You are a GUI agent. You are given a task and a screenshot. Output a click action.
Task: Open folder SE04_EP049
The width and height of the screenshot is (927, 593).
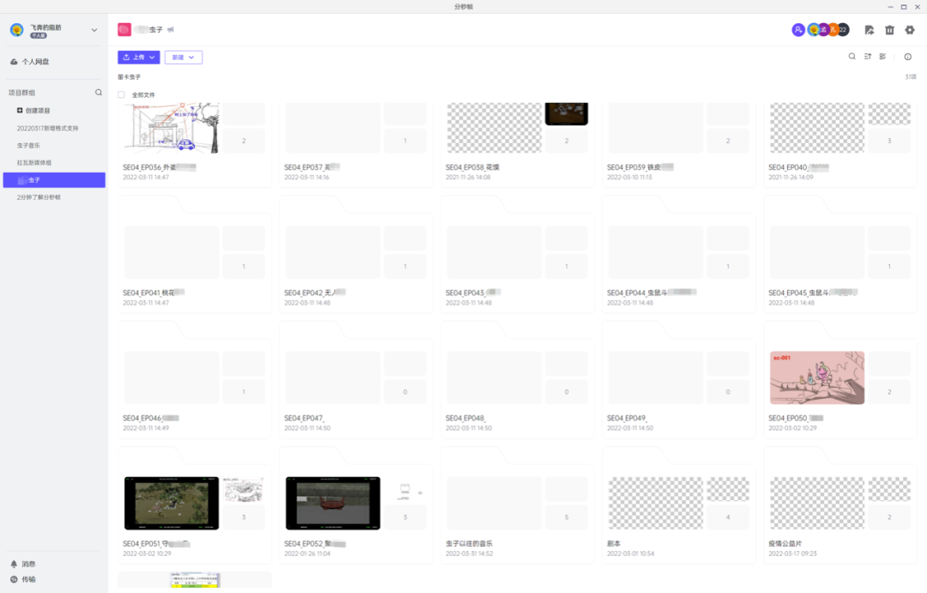click(679, 380)
